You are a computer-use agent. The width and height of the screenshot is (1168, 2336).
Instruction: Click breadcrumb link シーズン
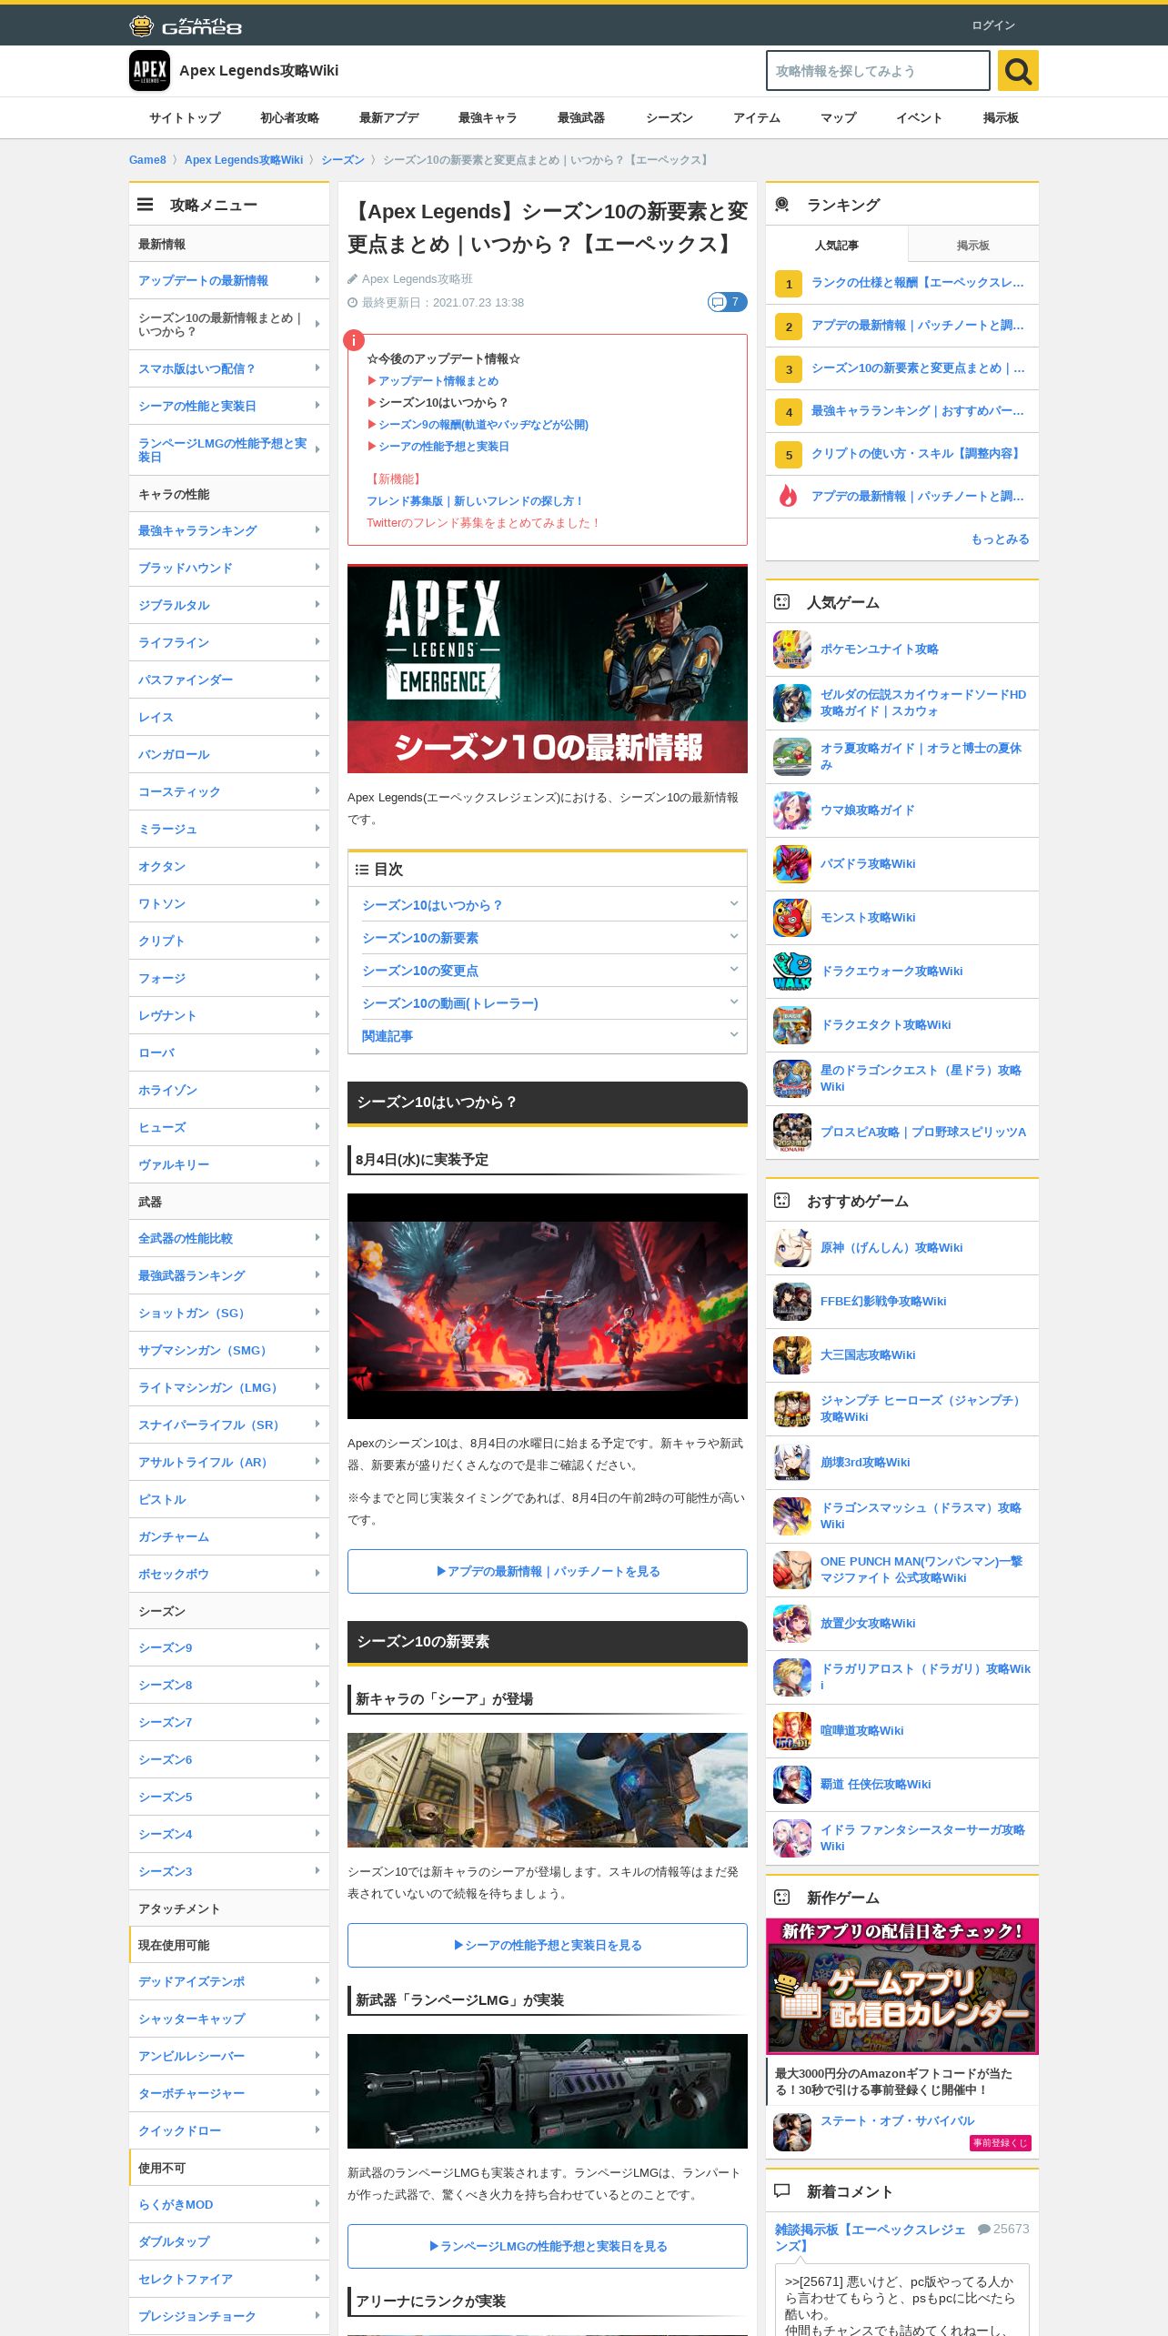(x=343, y=160)
